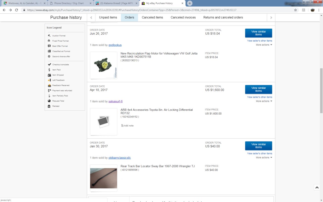Screen dimensions: 323x202
Task: Click order total US $1,600.00
Action: [x=214, y=90]
